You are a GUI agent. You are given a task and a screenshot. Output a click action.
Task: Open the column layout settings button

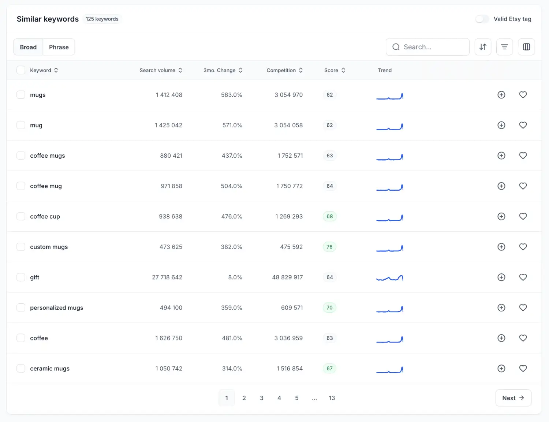526,47
